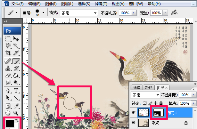
Task: Click the options bar 不透明度 value field
Action: 125,13
